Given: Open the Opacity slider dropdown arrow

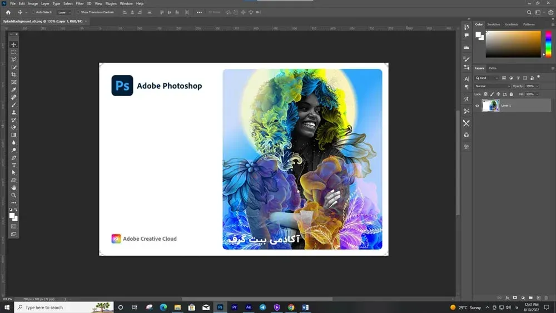Looking at the screenshot, I should pyautogui.click(x=538, y=86).
